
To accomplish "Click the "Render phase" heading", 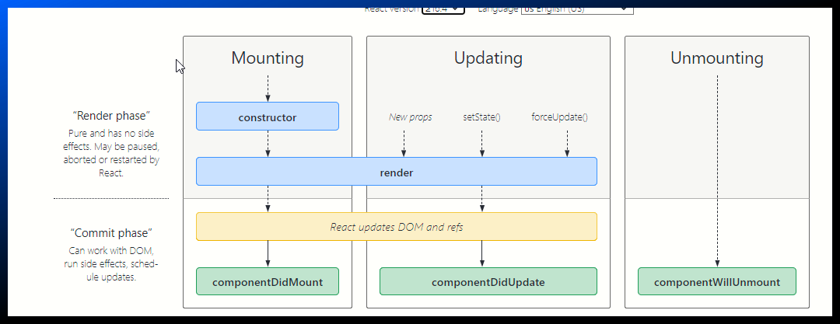I will 109,116.
